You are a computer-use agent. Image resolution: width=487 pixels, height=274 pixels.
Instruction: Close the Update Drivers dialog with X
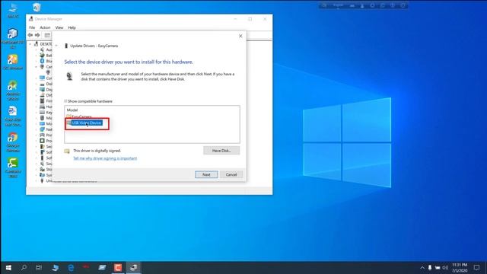point(240,36)
